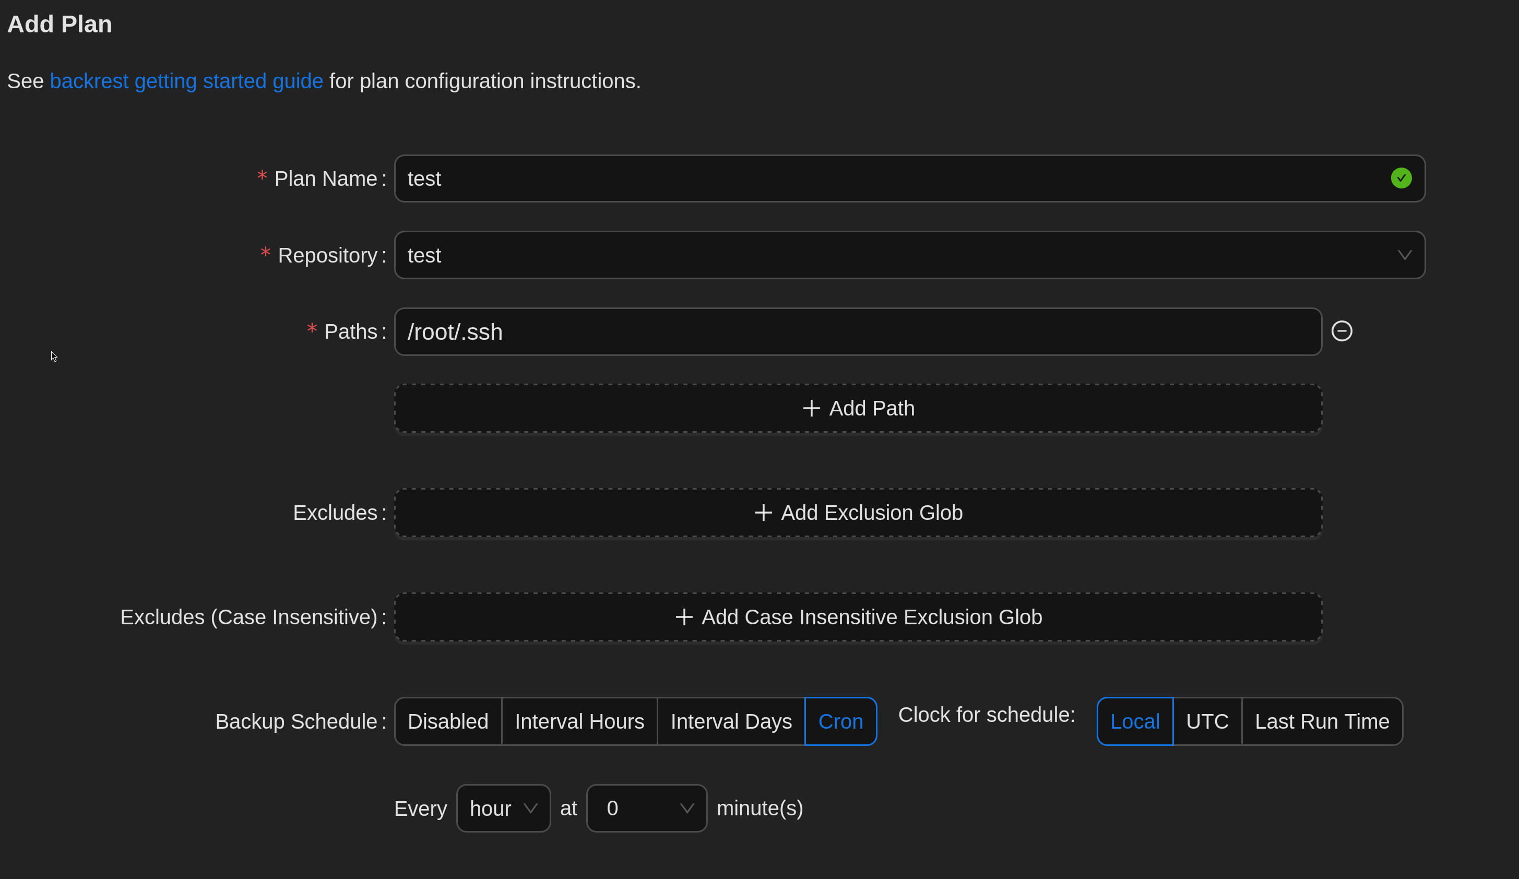Click the remove path minus icon
The width and height of the screenshot is (1519, 879).
1341,331
